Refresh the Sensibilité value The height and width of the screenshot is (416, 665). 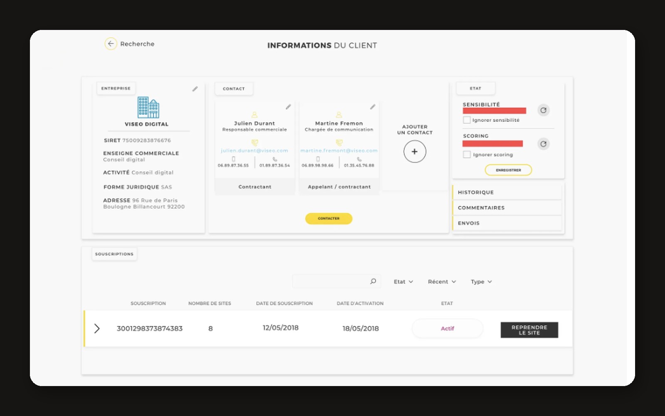coord(543,110)
